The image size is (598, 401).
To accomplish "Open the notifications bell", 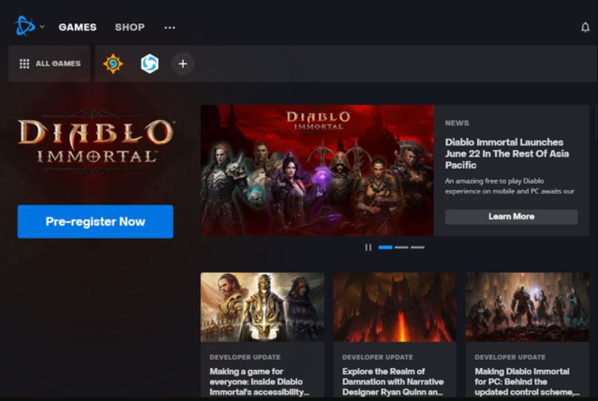I will [x=585, y=28].
